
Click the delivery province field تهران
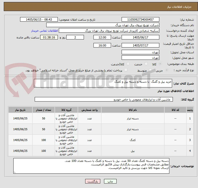[140, 52]
